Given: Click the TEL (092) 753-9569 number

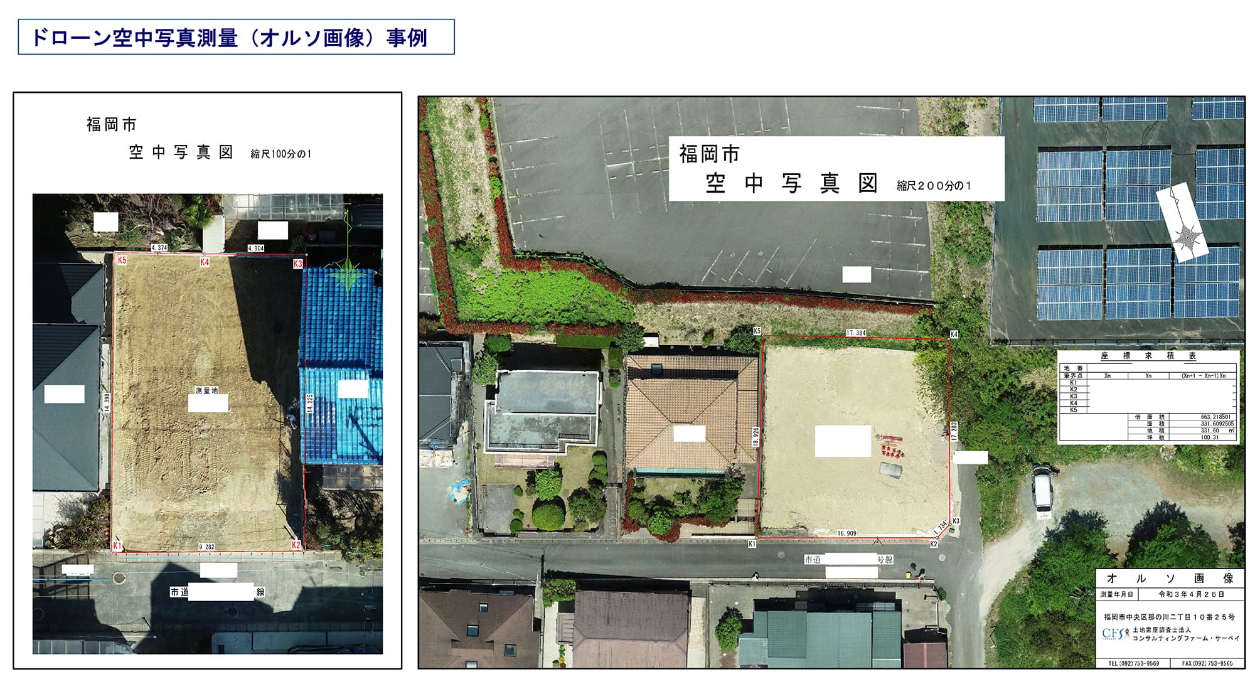Looking at the screenshot, I should tap(1133, 663).
